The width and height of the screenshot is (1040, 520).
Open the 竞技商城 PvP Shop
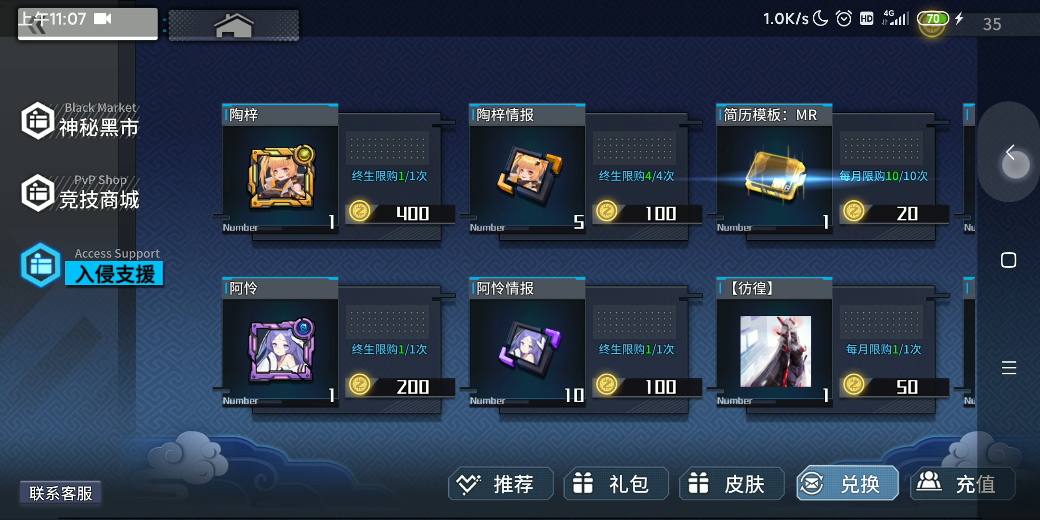80,193
